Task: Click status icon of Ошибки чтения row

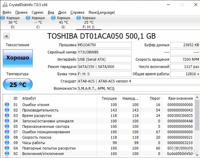Action: pos(7,105)
